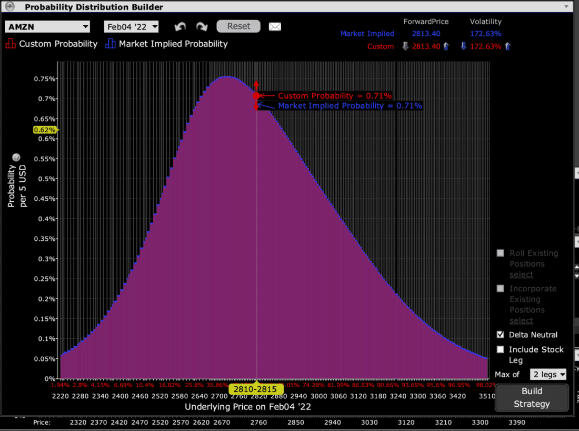
Task: Click the redo arrow icon
Action: [x=202, y=27]
